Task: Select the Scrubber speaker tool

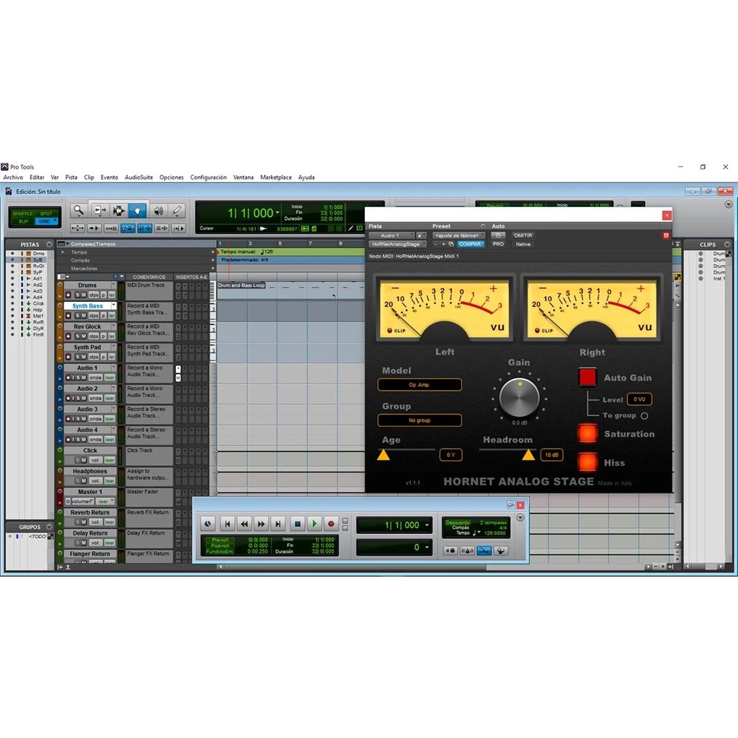Action: click(159, 210)
